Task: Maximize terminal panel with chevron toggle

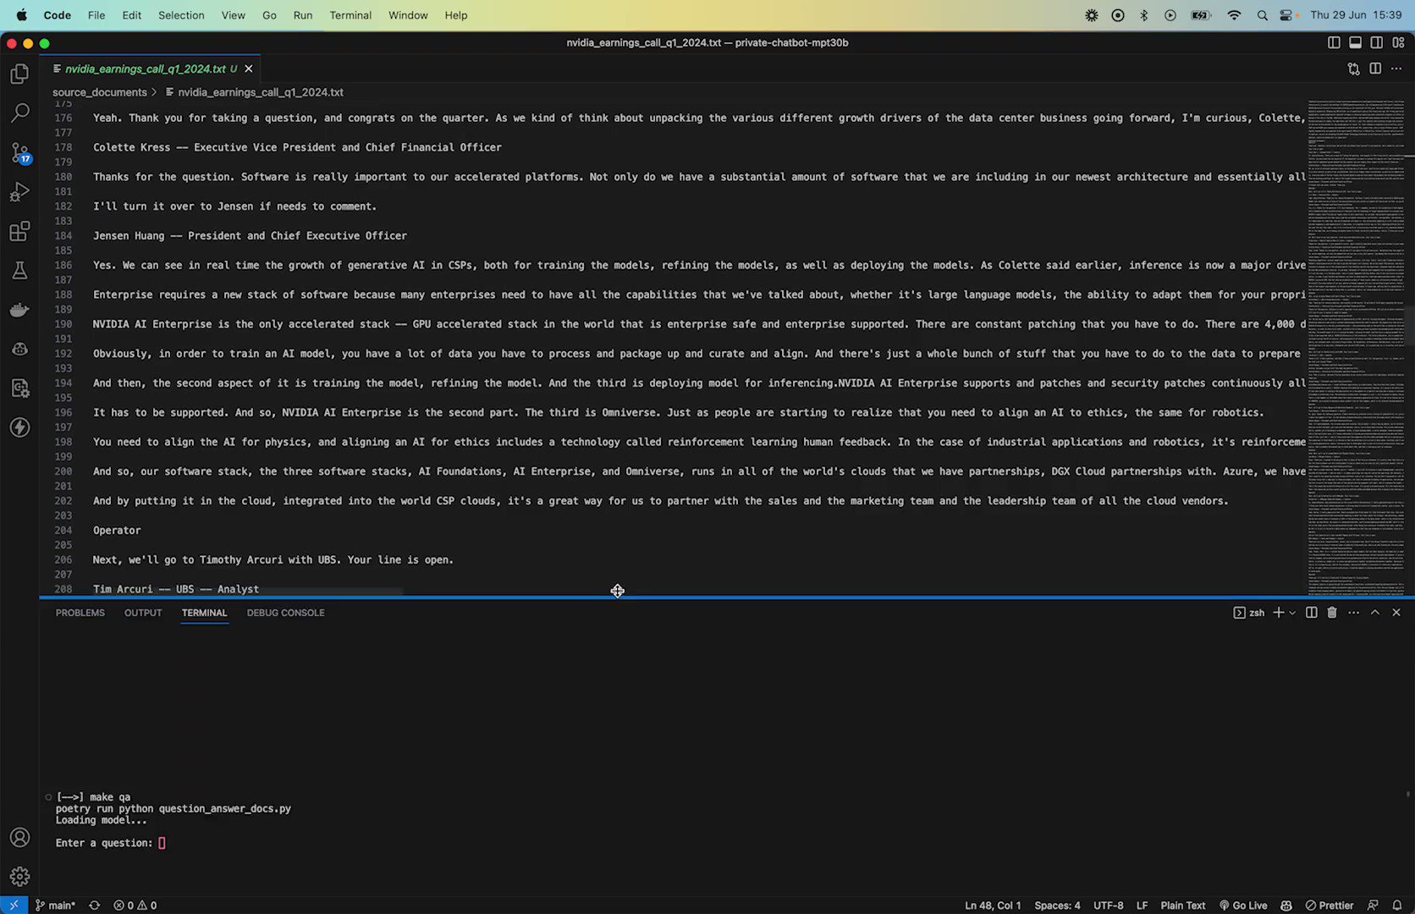Action: point(1375,612)
